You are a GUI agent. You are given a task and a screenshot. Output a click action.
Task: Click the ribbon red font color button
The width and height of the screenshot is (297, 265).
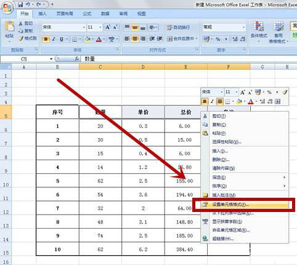(99, 39)
